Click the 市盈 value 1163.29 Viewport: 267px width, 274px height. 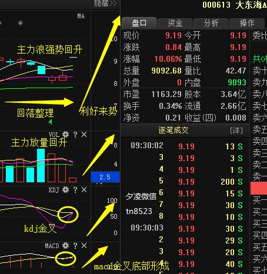click(166, 95)
